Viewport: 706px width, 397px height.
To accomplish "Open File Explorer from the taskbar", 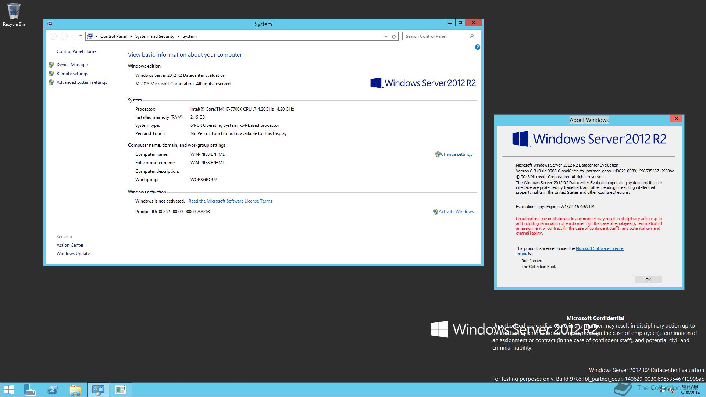I will pyautogui.click(x=75, y=390).
